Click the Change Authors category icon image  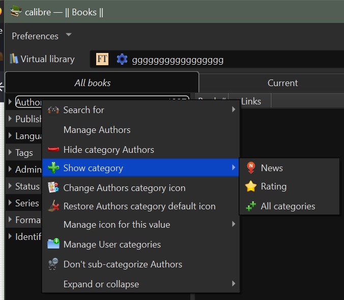(x=53, y=188)
